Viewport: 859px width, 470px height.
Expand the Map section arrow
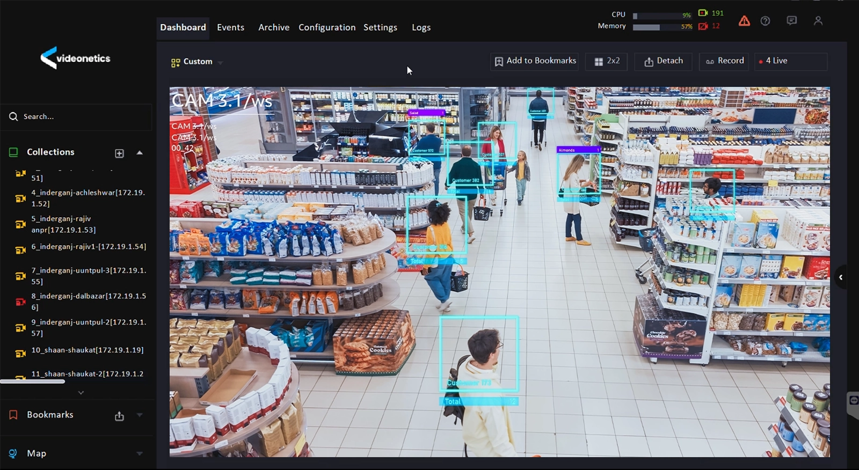(140, 454)
